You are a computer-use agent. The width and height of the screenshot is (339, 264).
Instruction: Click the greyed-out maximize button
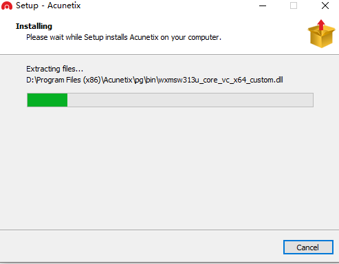point(294,5)
